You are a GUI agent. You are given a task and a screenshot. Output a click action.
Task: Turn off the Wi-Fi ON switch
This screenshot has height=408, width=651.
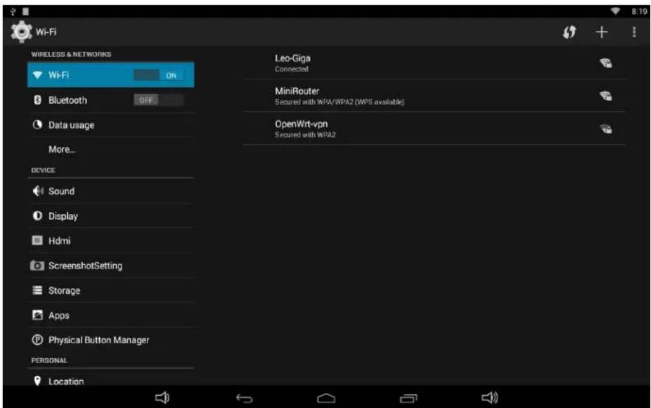click(158, 75)
